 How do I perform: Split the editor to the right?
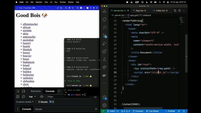(179, 10)
